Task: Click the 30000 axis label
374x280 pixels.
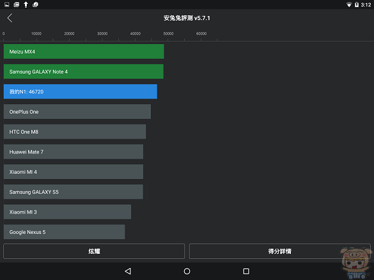Action: [x=102, y=34]
